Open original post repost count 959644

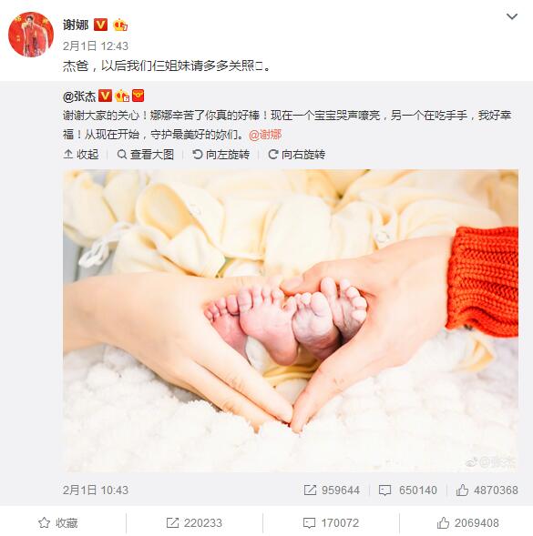[x=332, y=490]
